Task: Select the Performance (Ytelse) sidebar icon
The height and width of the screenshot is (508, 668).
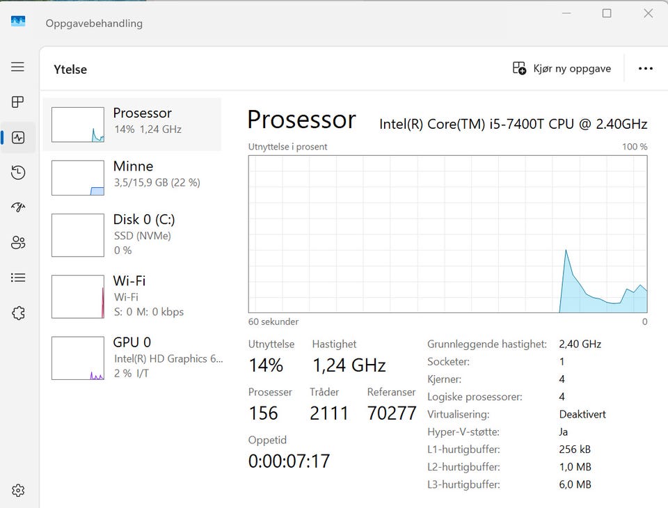Action: coord(18,137)
